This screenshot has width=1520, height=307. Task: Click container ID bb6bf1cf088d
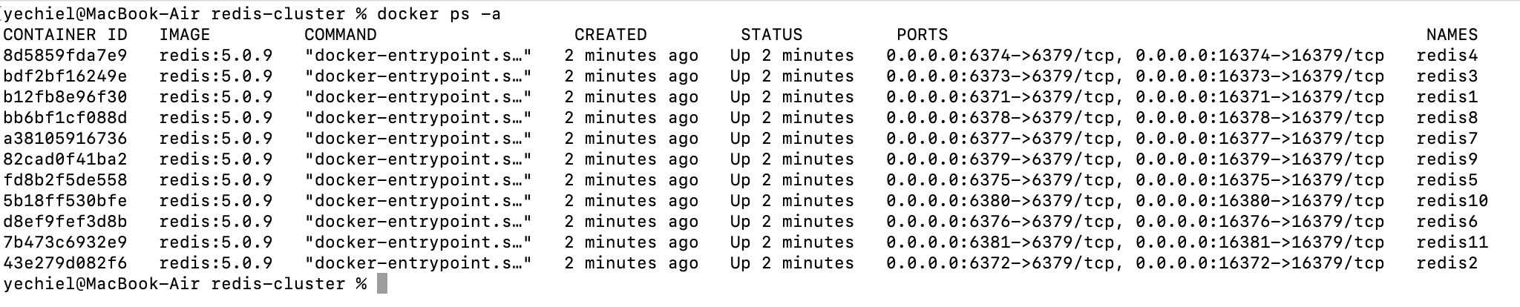coord(65,118)
